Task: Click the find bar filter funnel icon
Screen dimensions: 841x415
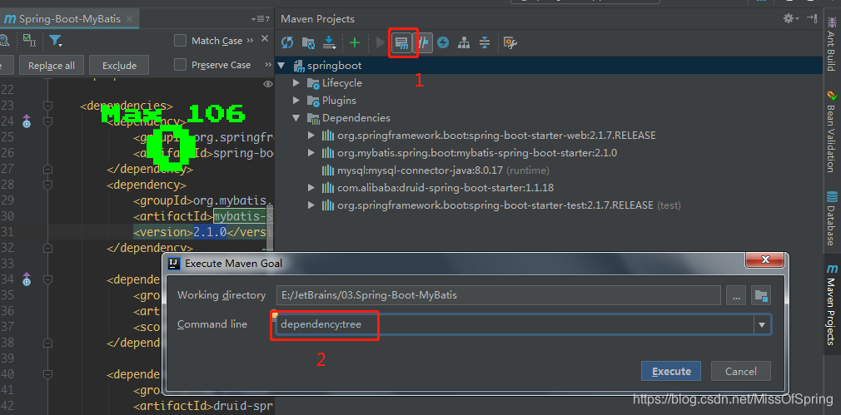Action: 55,41
